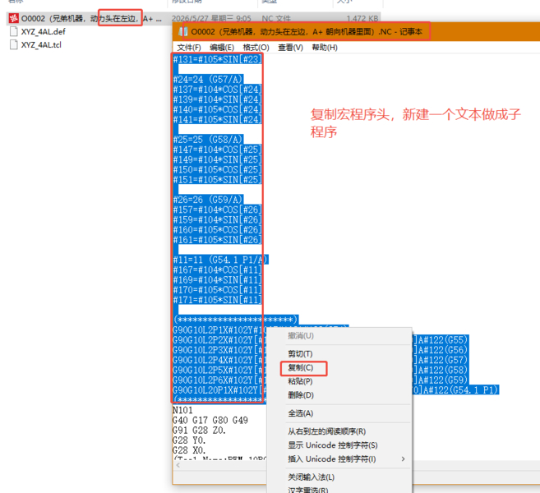Click the line #26=26 (G59/A)
The width and height of the screenshot is (540, 493).
tap(208, 200)
